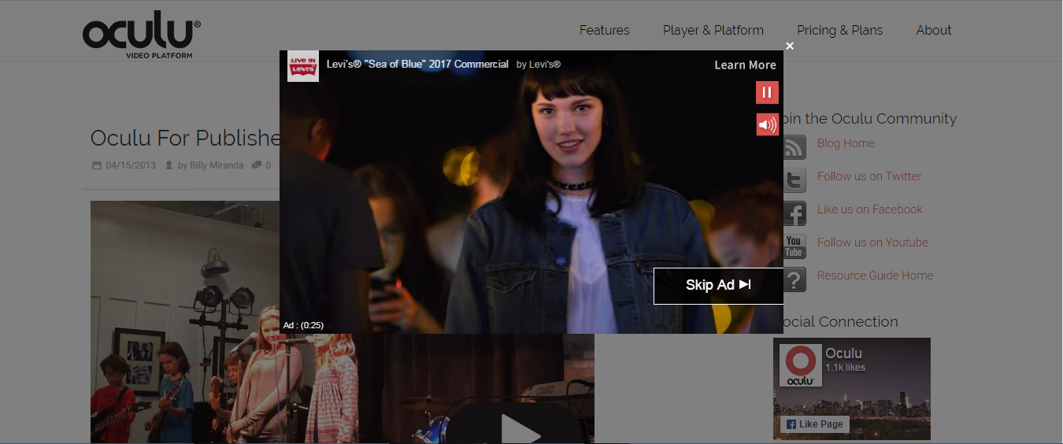1063x444 pixels.
Task: Click the Oculu For Publishers post title
Action: (185, 138)
